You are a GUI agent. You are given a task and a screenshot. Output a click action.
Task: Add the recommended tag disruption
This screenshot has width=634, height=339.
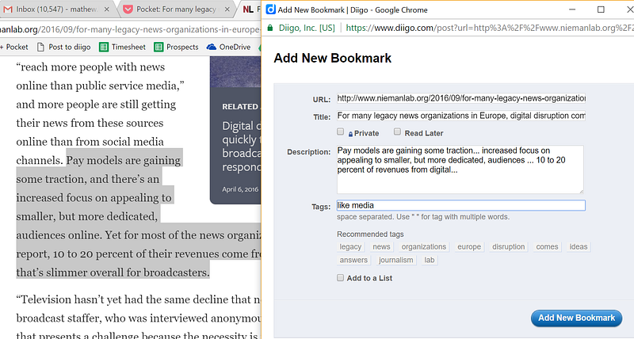coord(508,247)
